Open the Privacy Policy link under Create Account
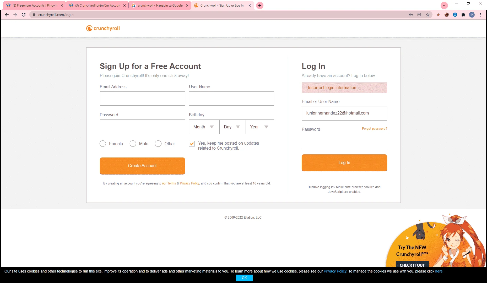 pyautogui.click(x=190, y=183)
